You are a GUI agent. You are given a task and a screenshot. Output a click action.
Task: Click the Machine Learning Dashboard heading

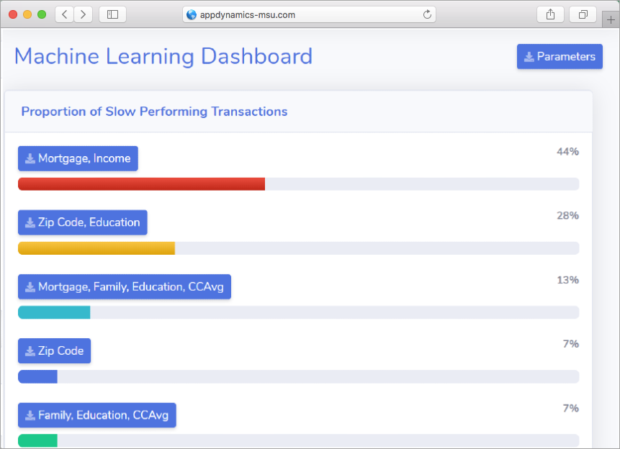click(163, 56)
